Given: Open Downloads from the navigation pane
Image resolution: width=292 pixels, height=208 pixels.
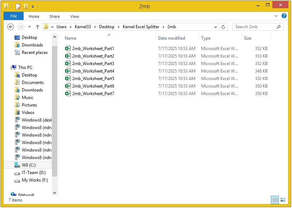Looking at the screenshot, I should pos(28,45).
